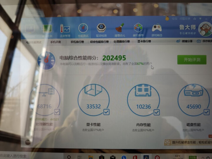Click the 提升机械硬盘性能 promotion banner
Screen dimensions: 212x159
pyautogui.click(x=188, y=143)
